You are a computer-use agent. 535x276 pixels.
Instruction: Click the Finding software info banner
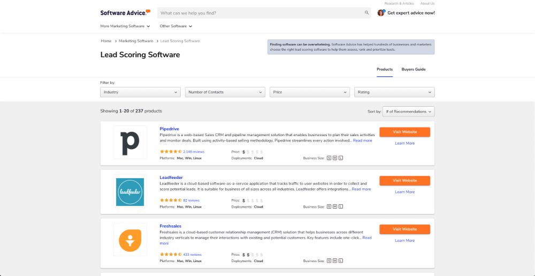point(351,47)
